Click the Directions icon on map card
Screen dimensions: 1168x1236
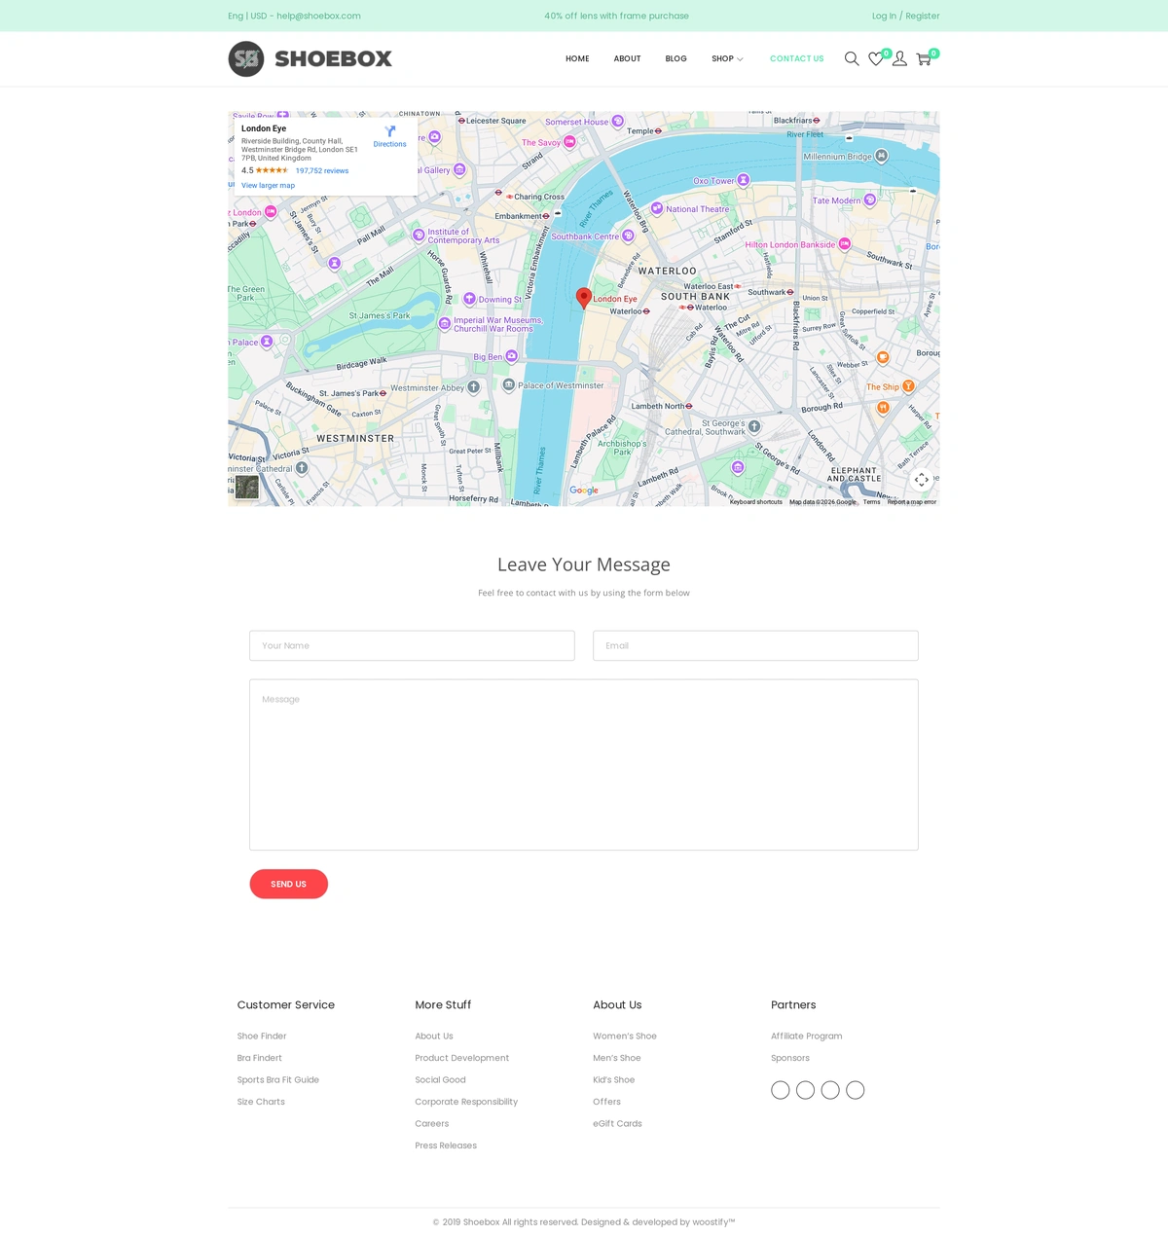click(x=389, y=132)
